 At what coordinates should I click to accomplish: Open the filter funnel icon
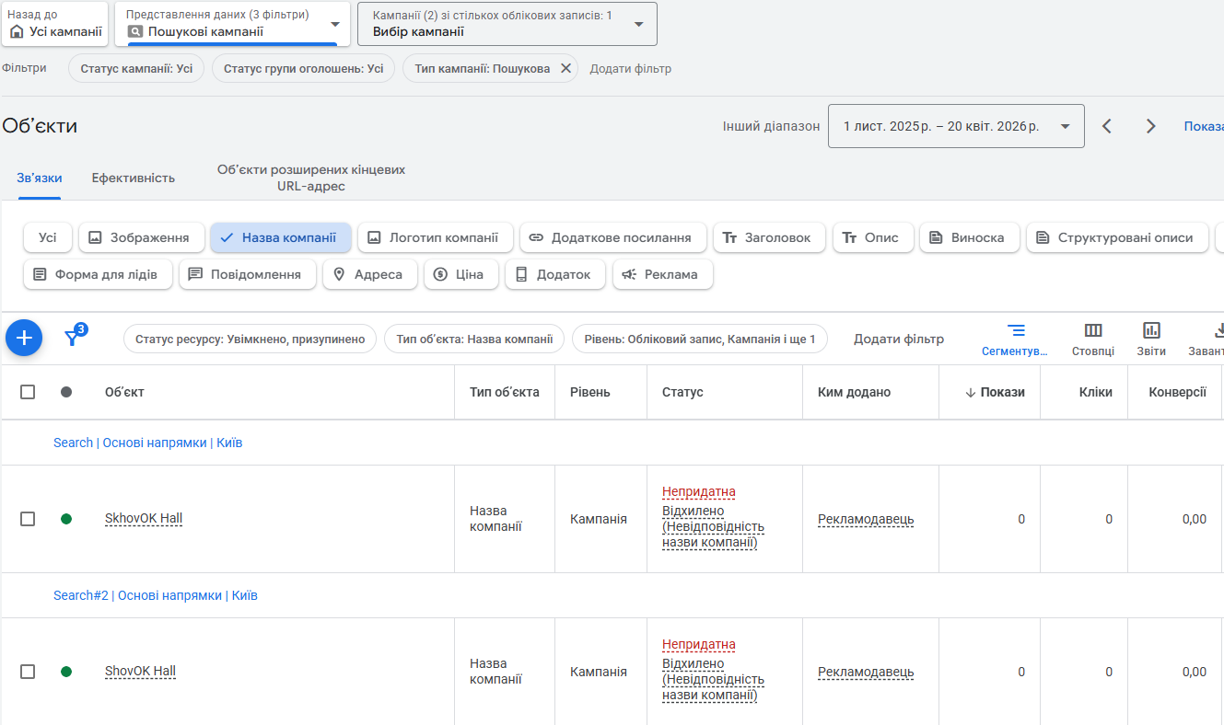(x=73, y=338)
